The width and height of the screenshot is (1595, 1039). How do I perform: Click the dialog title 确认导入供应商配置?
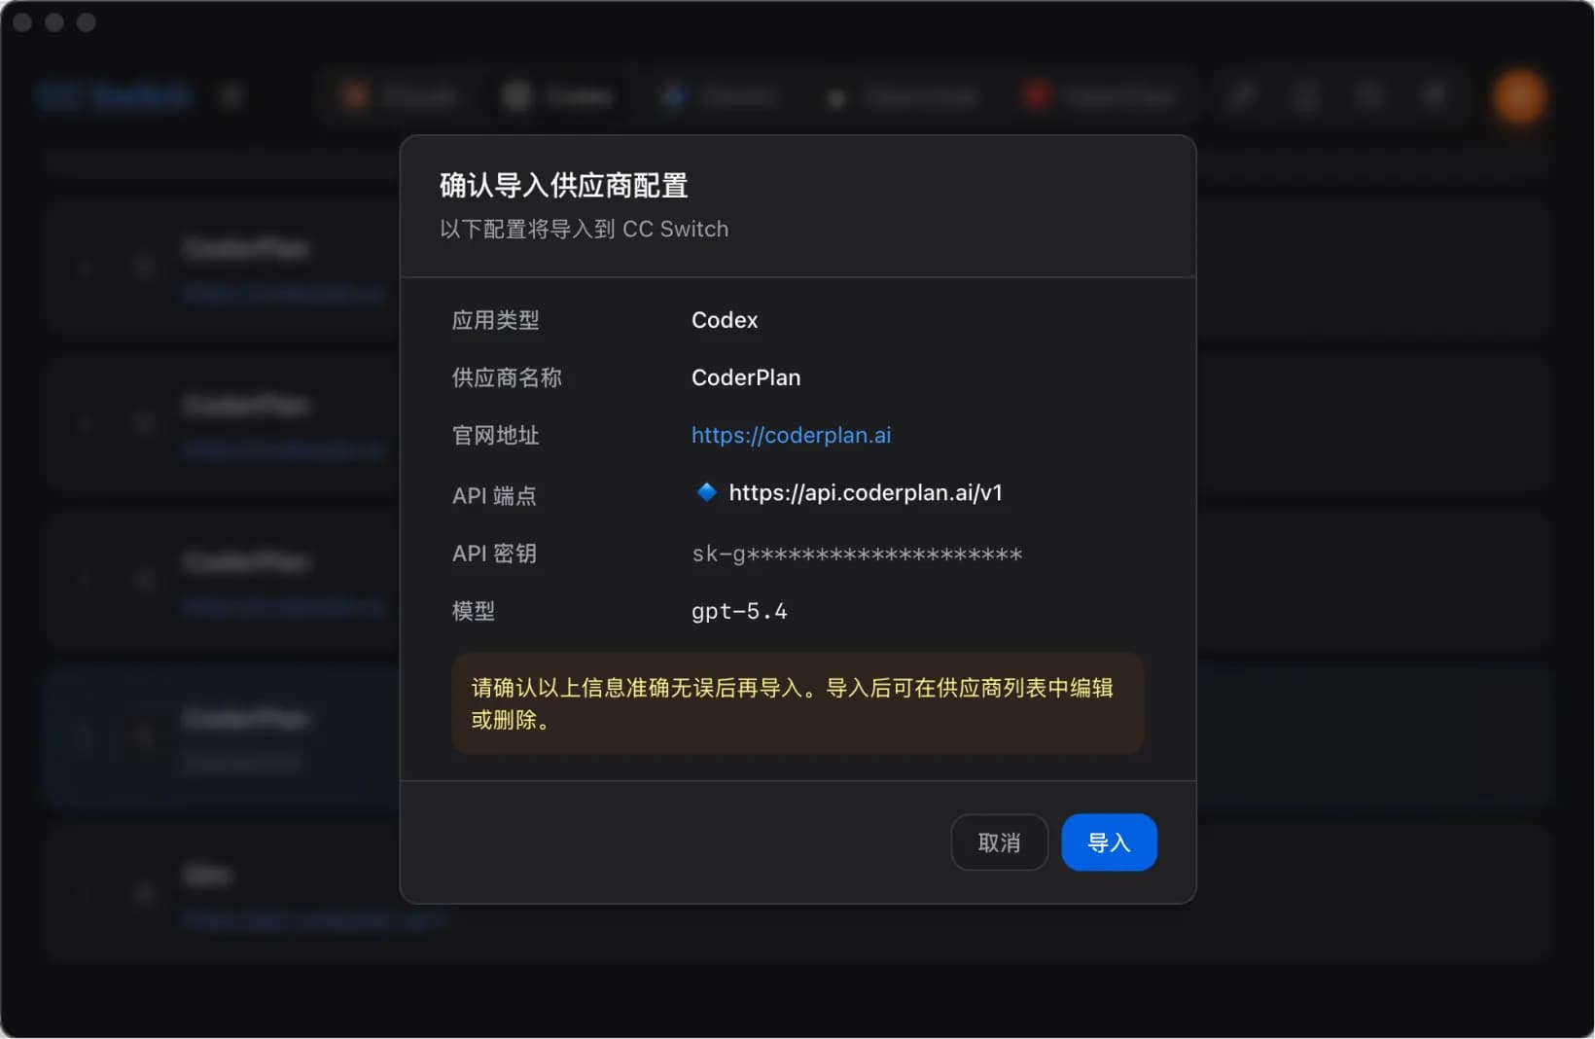[x=564, y=185]
